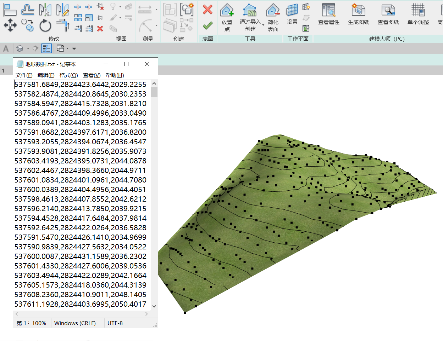Select Trim/Extend Multiple Elements tool
The image size is (443, 341).
pos(89,29)
